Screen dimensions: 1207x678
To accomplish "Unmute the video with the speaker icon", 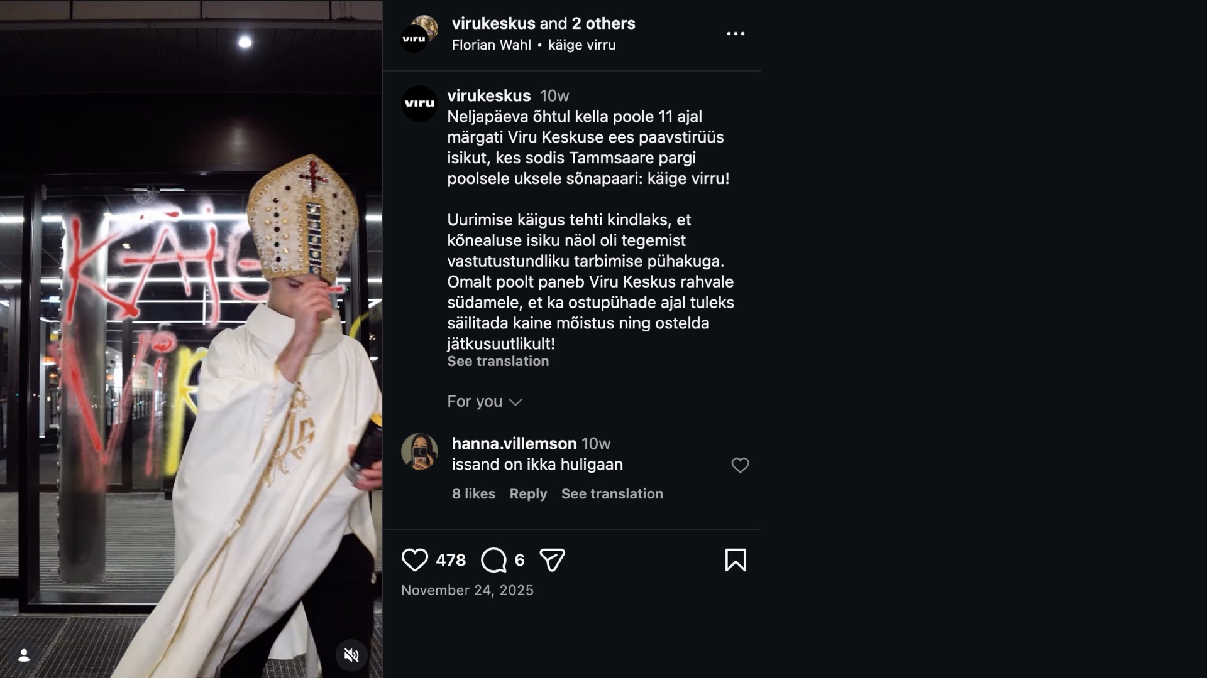I will pos(351,655).
